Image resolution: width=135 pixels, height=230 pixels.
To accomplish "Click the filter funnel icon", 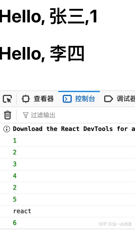I will tap(25, 115).
